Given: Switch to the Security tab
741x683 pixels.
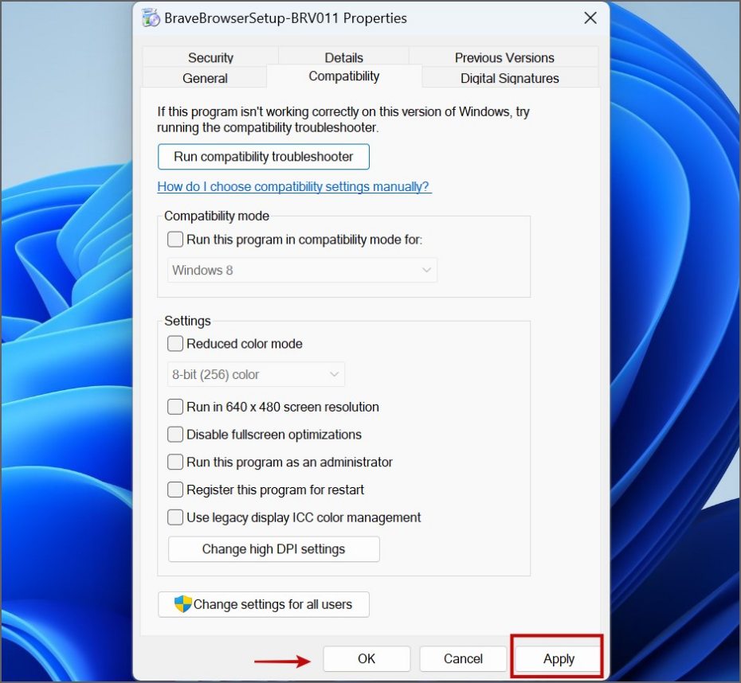Looking at the screenshot, I should [x=210, y=57].
